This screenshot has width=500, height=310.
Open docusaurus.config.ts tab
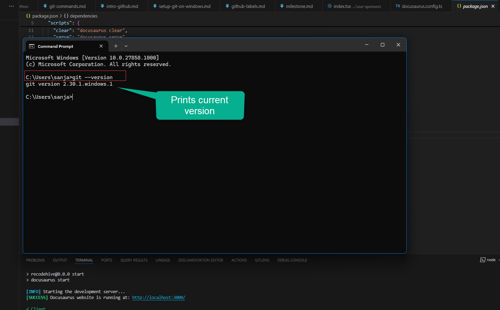point(422,6)
